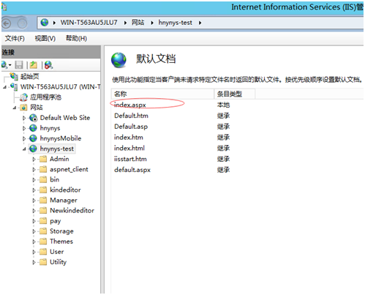Click WIN-T563AU5JLU7 in the address breadcrumb

(89, 23)
